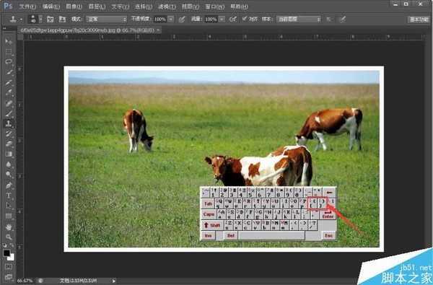
Task: Pick the white background color swatch
Action: point(12,258)
